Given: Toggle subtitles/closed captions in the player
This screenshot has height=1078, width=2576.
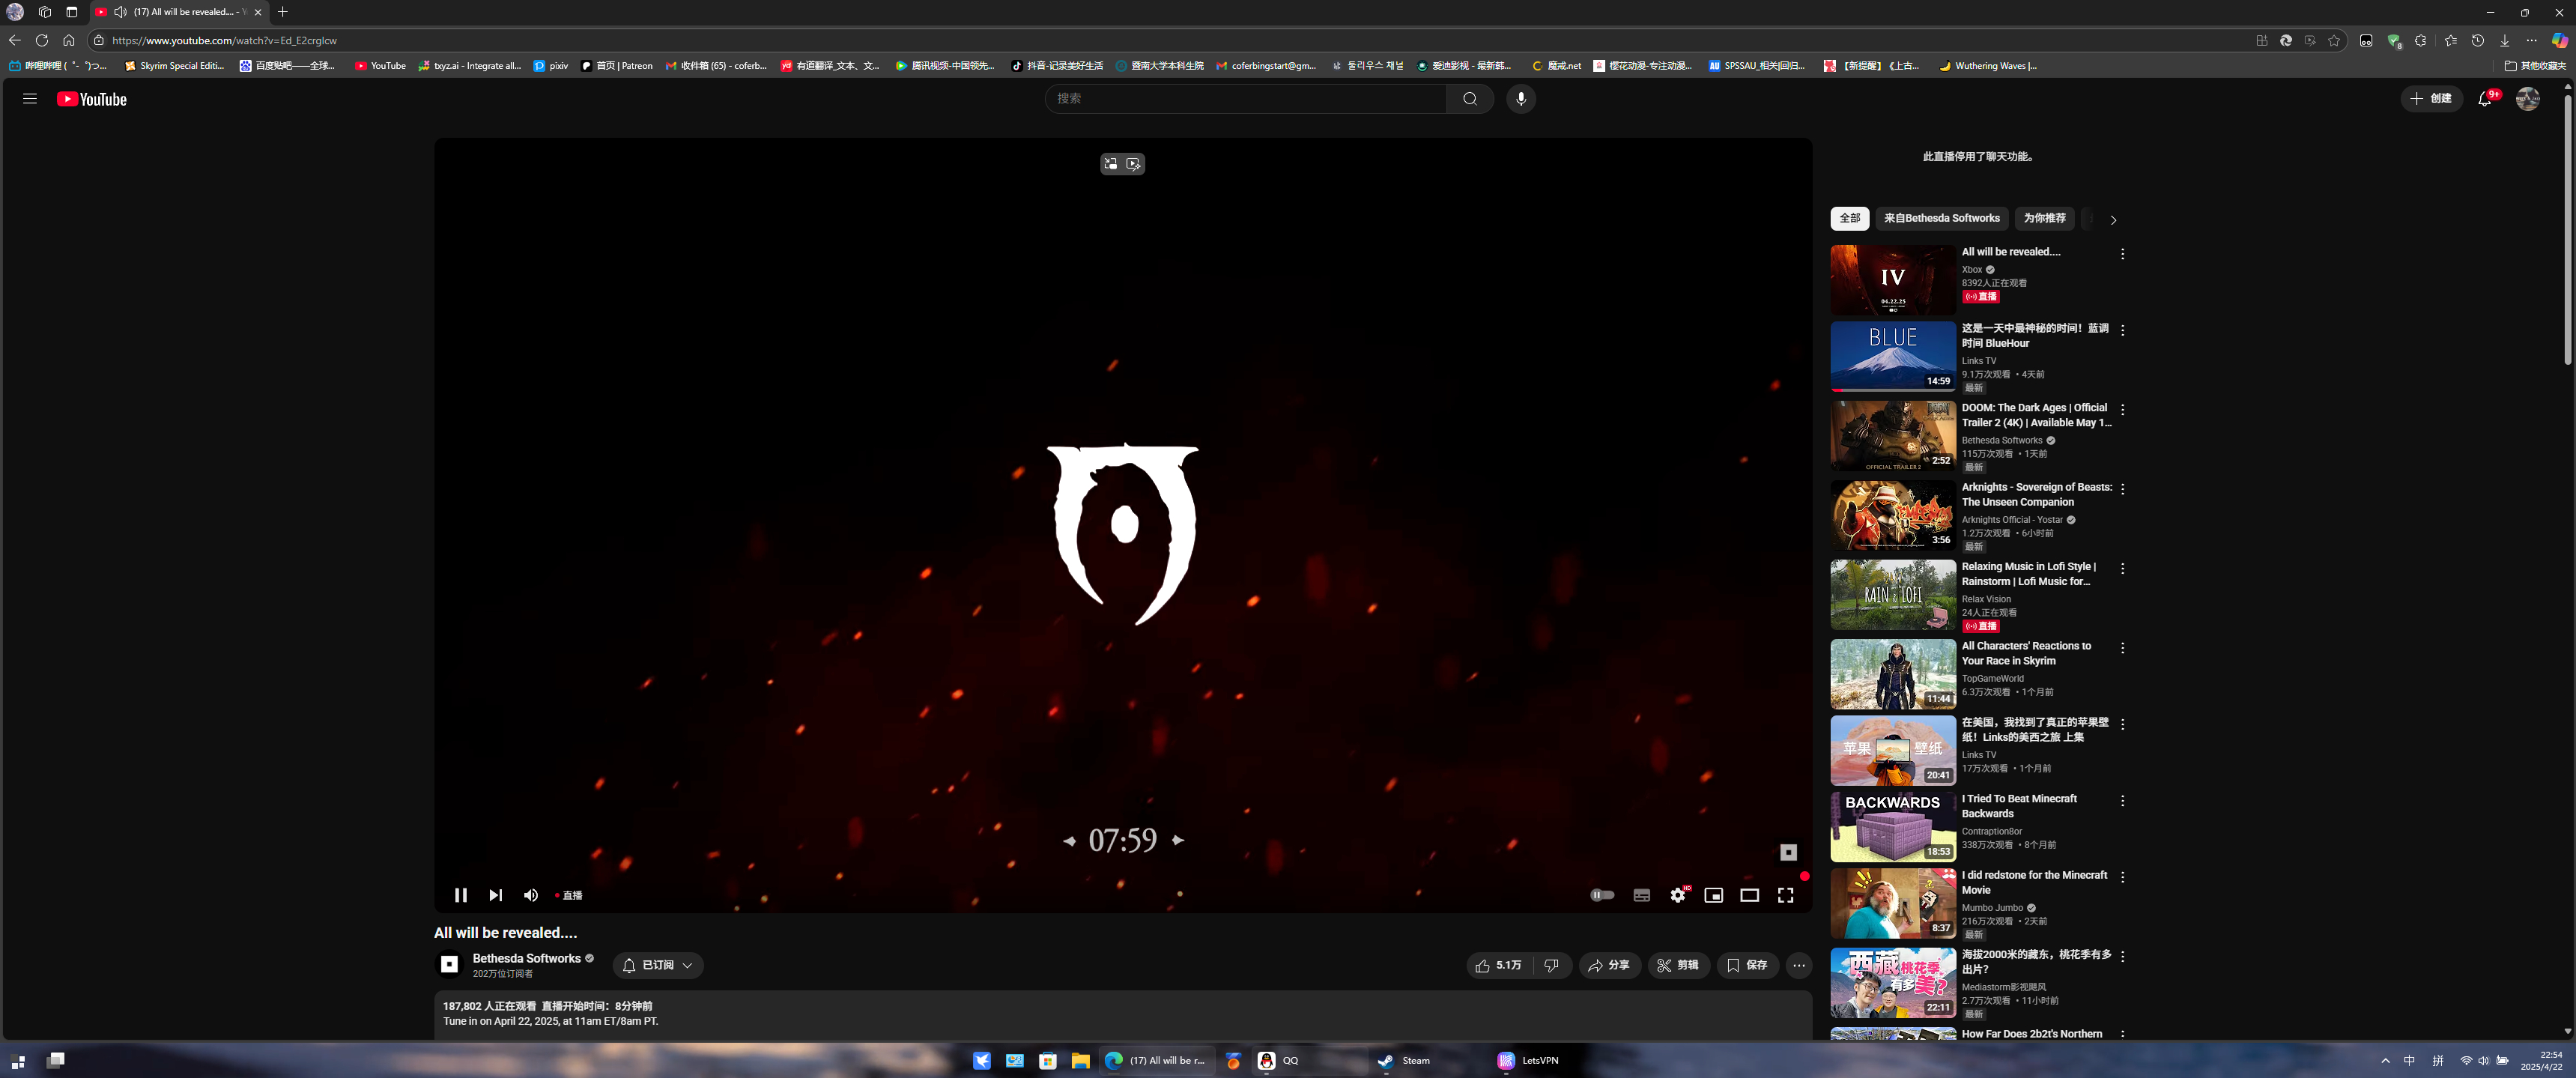Looking at the screenshot, I should [1641, 895].
